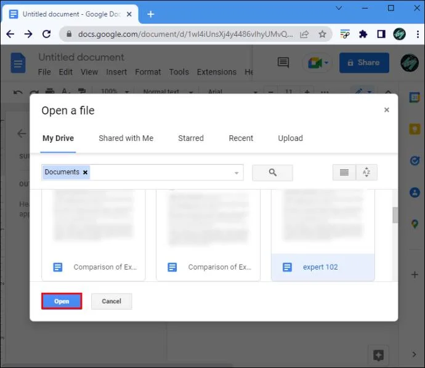This screenshot has width=425, height=368.
Task: Remove the Documents filter chip
Action: (x=85, y=172)
